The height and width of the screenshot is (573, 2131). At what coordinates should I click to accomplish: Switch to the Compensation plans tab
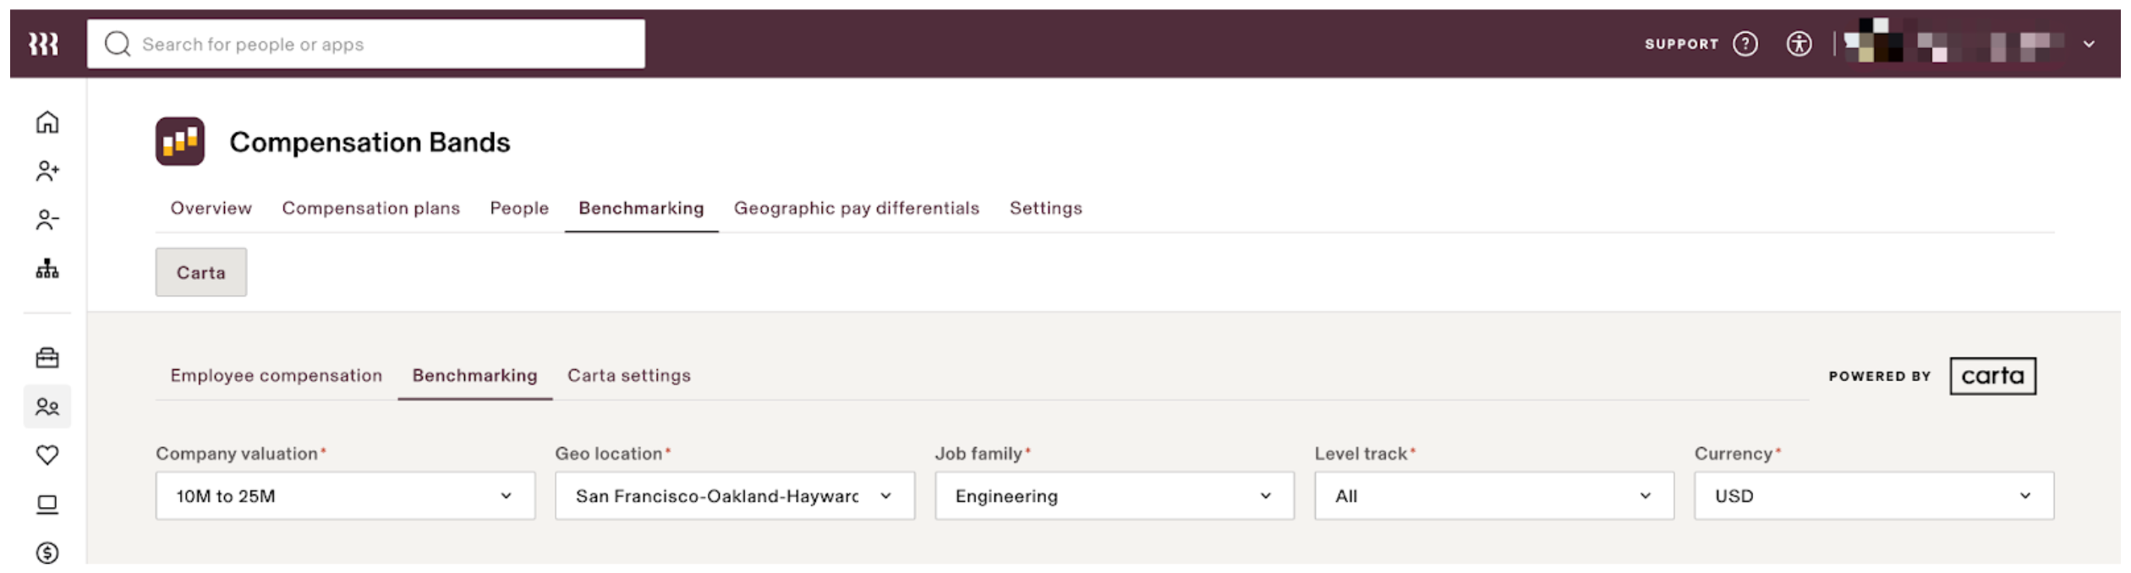pos(370,209)
